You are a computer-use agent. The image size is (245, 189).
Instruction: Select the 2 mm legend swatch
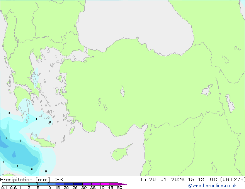pos(33,184)
